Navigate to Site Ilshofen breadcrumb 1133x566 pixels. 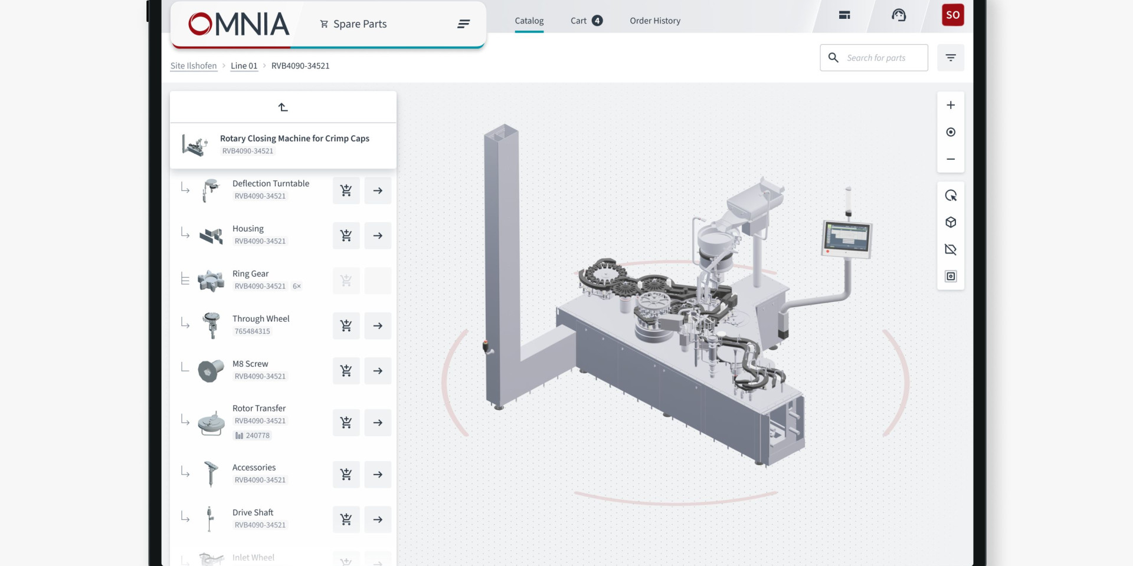pos(194,66)
